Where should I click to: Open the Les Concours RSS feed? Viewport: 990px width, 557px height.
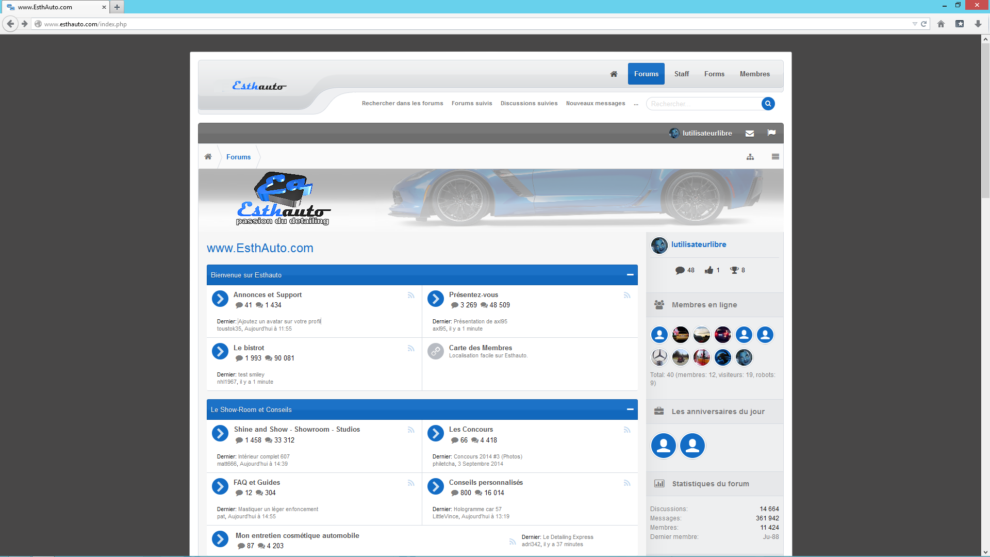627,430
